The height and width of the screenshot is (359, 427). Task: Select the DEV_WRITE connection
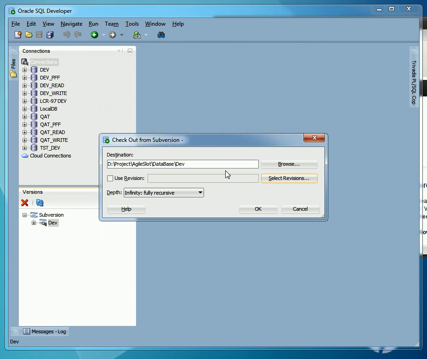(x=53, y=93)
